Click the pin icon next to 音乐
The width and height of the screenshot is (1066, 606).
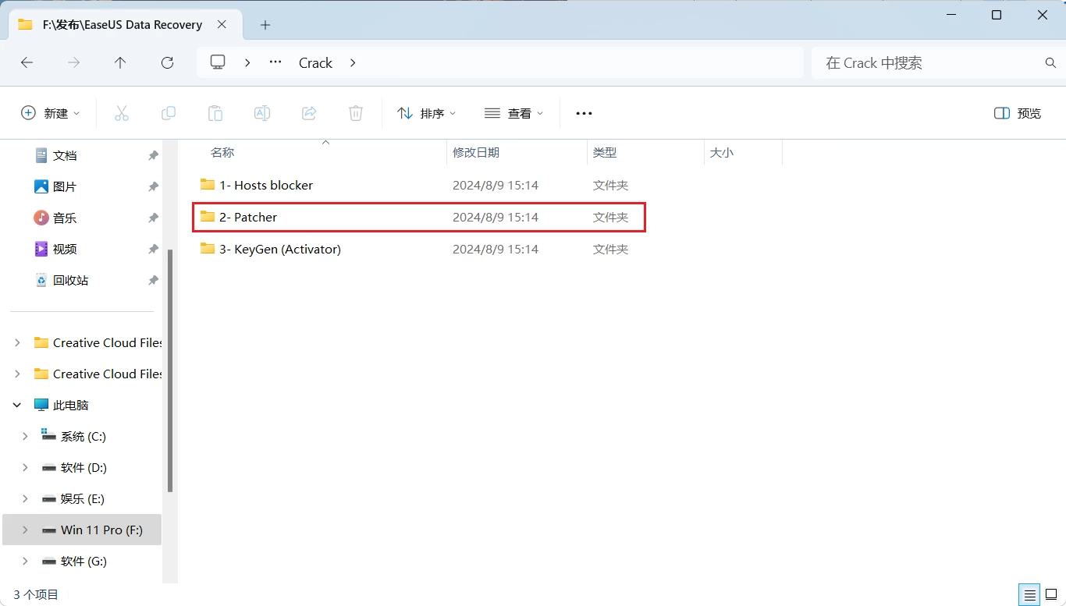click(153, 218)
